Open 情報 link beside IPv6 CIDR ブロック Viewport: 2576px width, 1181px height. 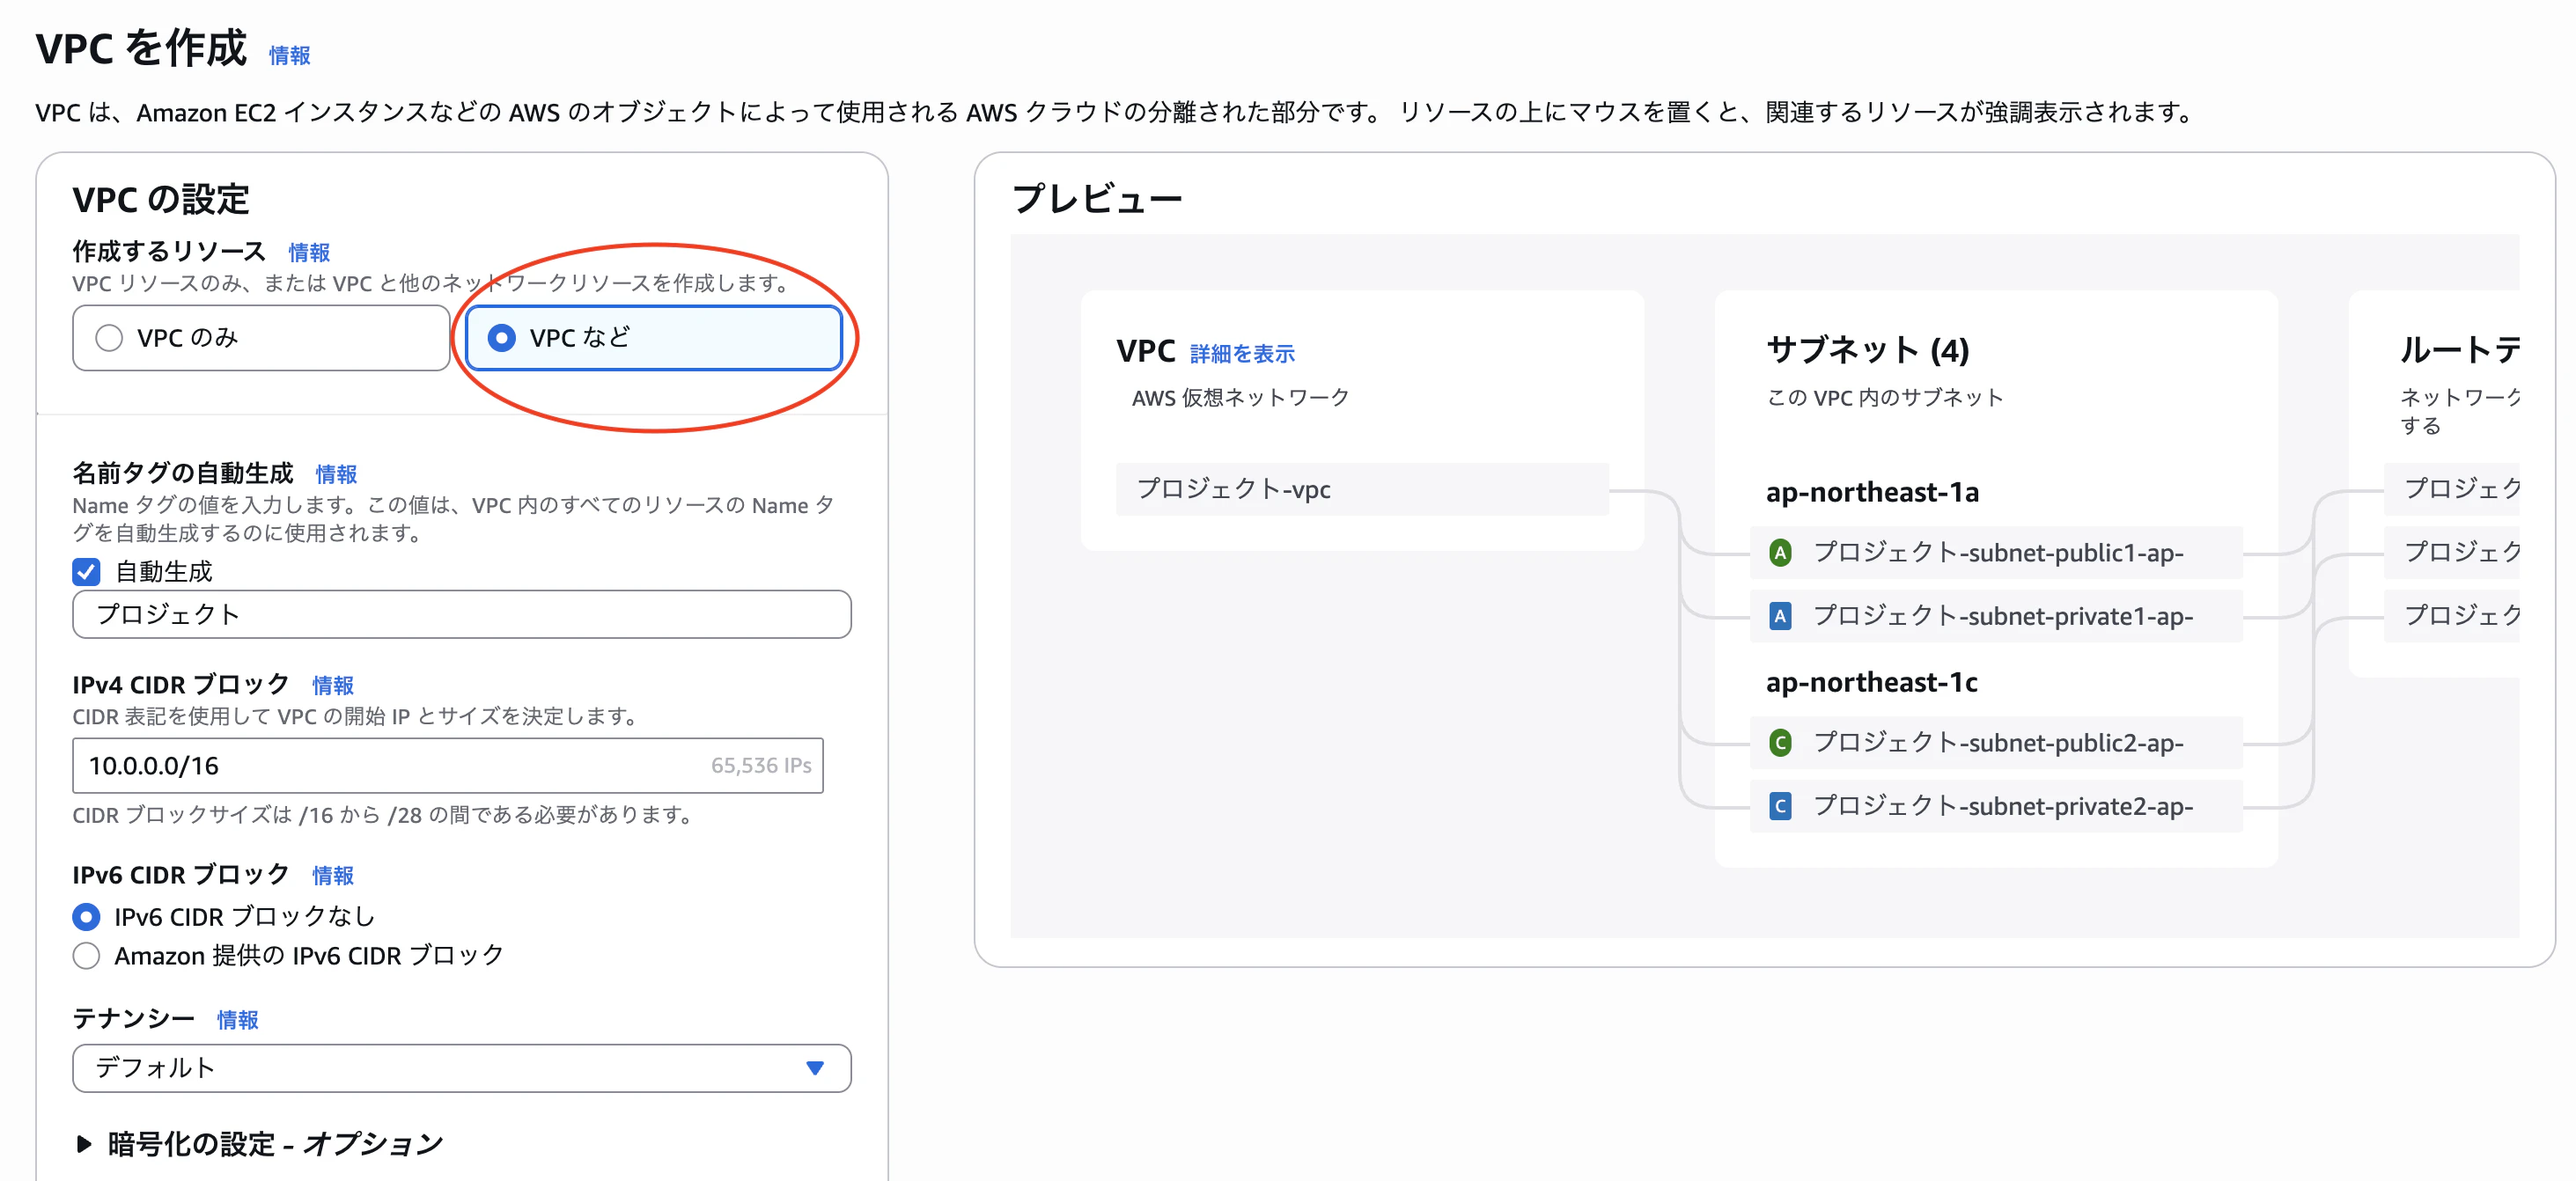click(x=333, y=875)
